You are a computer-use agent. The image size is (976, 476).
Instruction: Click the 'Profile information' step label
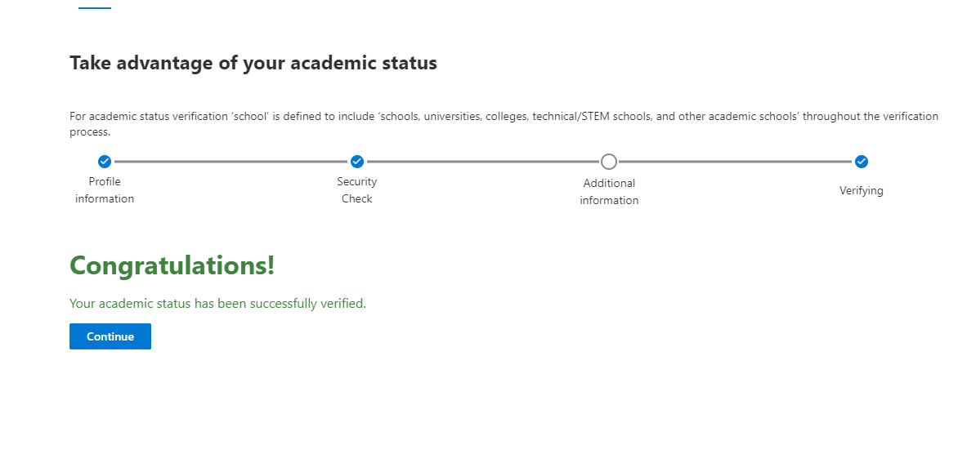105,190
